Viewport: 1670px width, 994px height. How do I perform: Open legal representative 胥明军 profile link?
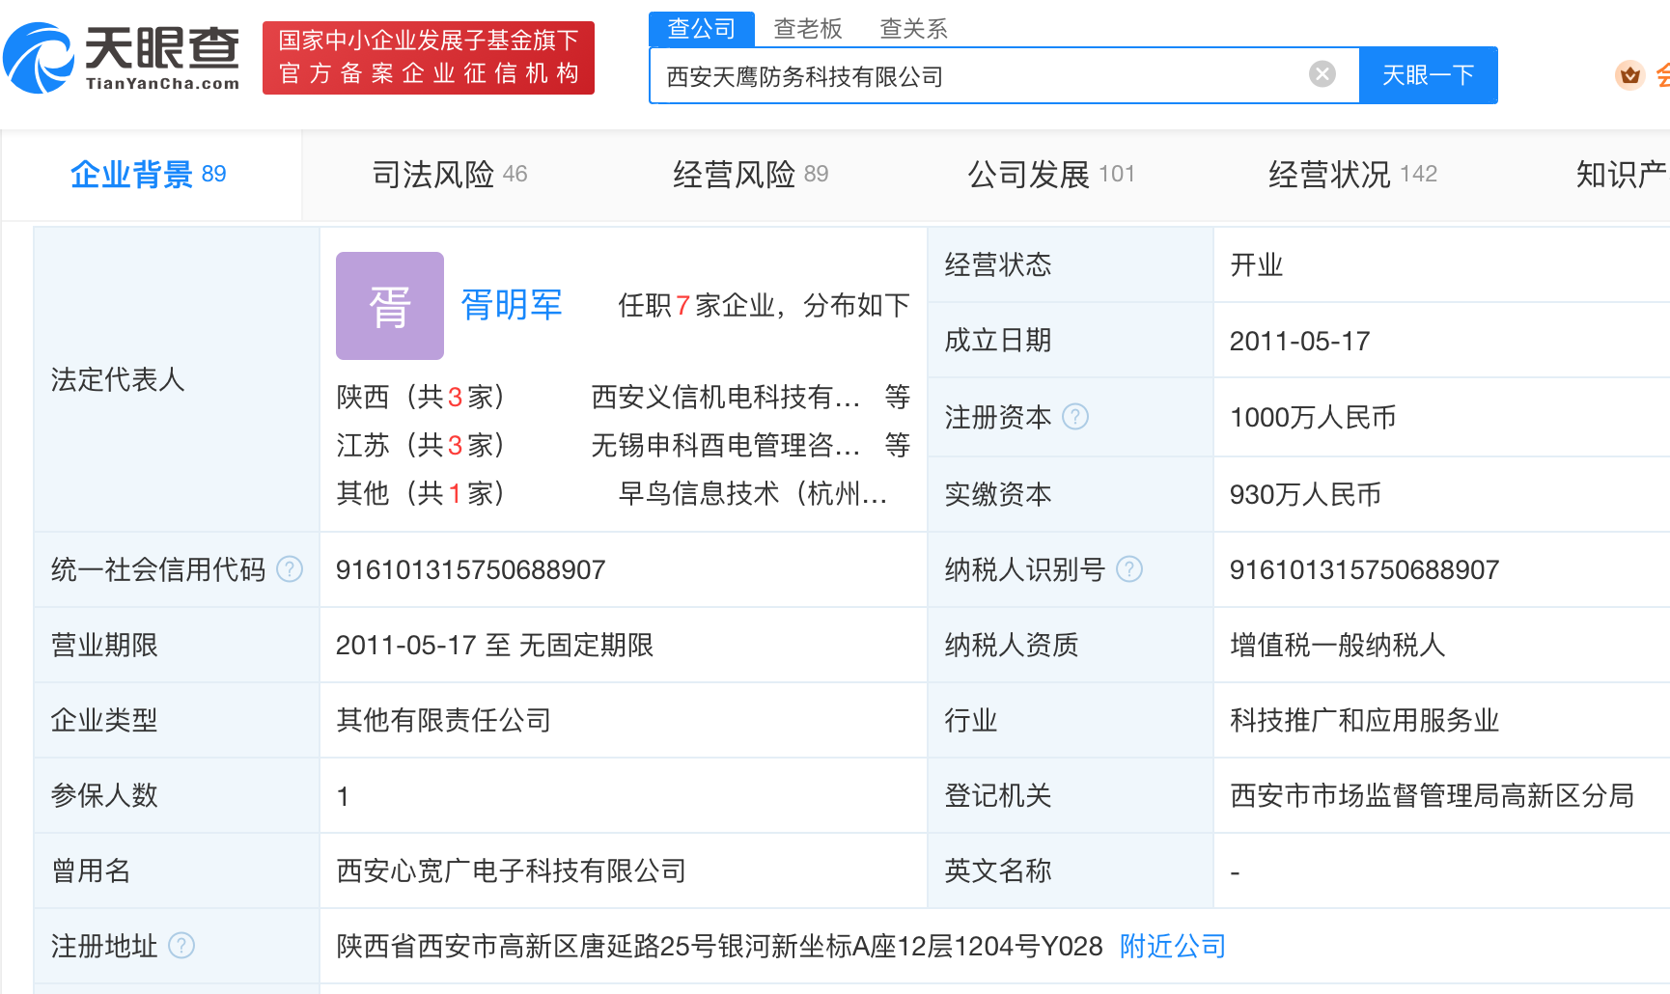pos(512,306)
